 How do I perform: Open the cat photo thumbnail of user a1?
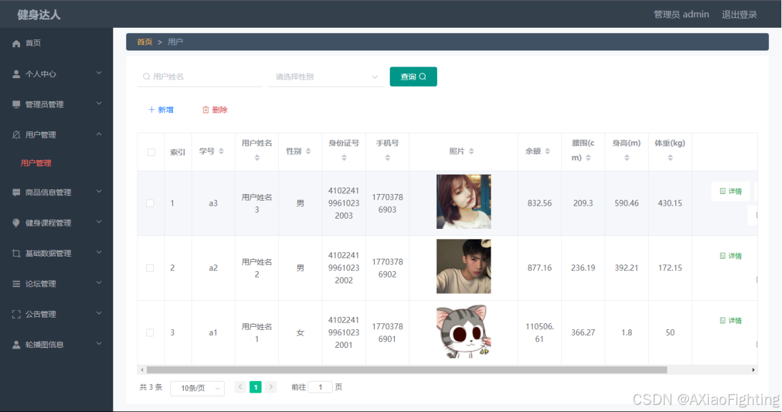pyautogui.click(x=464, y=331)
